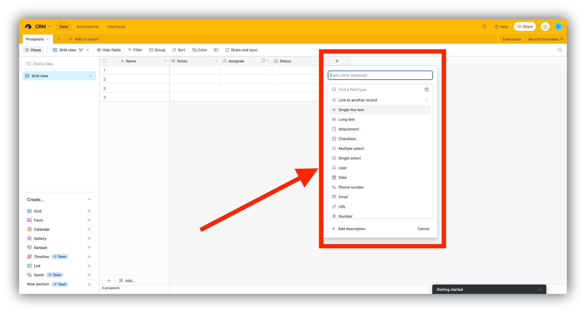Click the Airtable base logo icon
Image resolution: width=586 pixels, height=313 pixels.
click(28, 26)
